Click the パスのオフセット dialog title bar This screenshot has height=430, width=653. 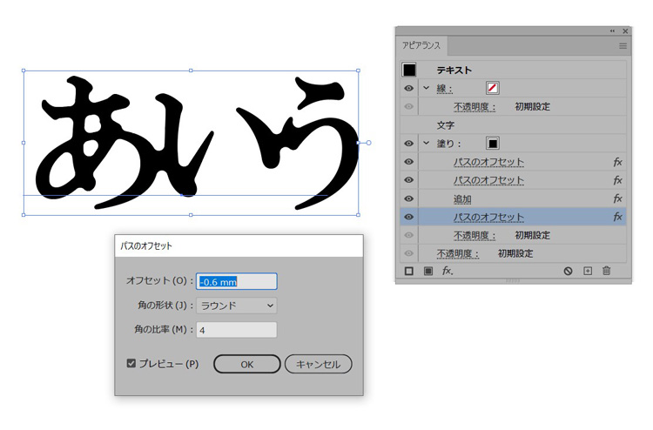[239, 245]
